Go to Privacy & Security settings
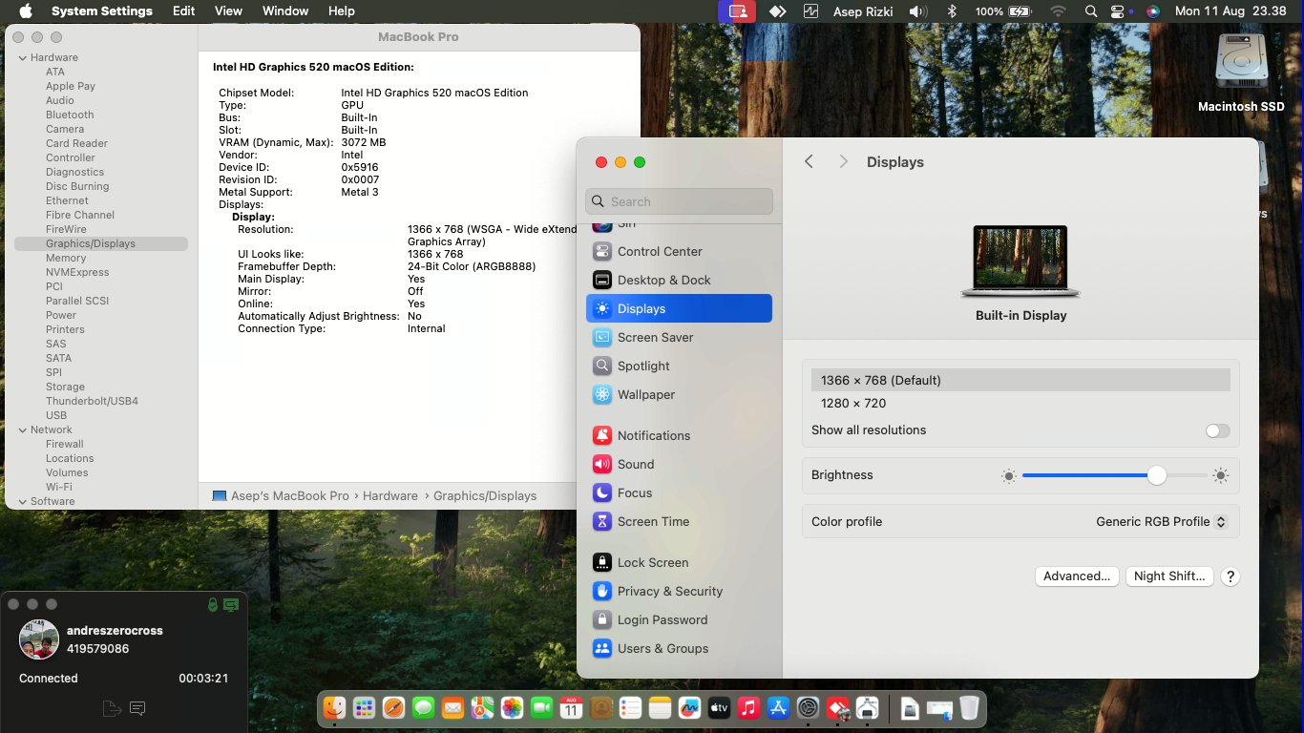Viewport: 1304px width, 733px height. click(x=669, y=591)
